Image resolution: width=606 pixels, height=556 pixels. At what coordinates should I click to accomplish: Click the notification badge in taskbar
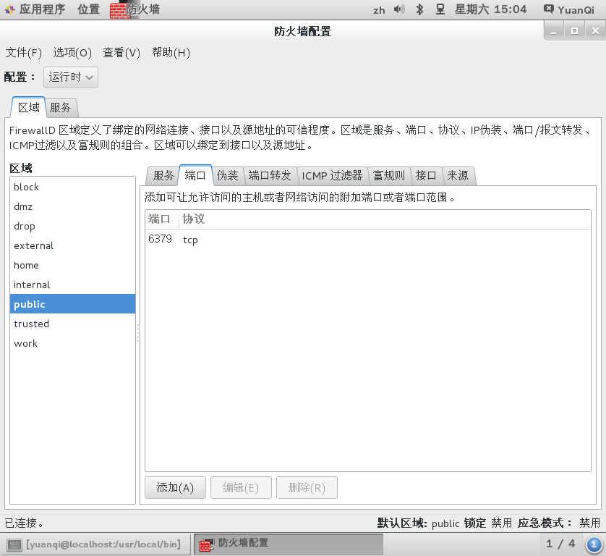pos(594,544)
